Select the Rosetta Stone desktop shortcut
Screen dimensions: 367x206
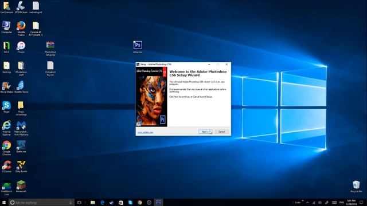21,87
